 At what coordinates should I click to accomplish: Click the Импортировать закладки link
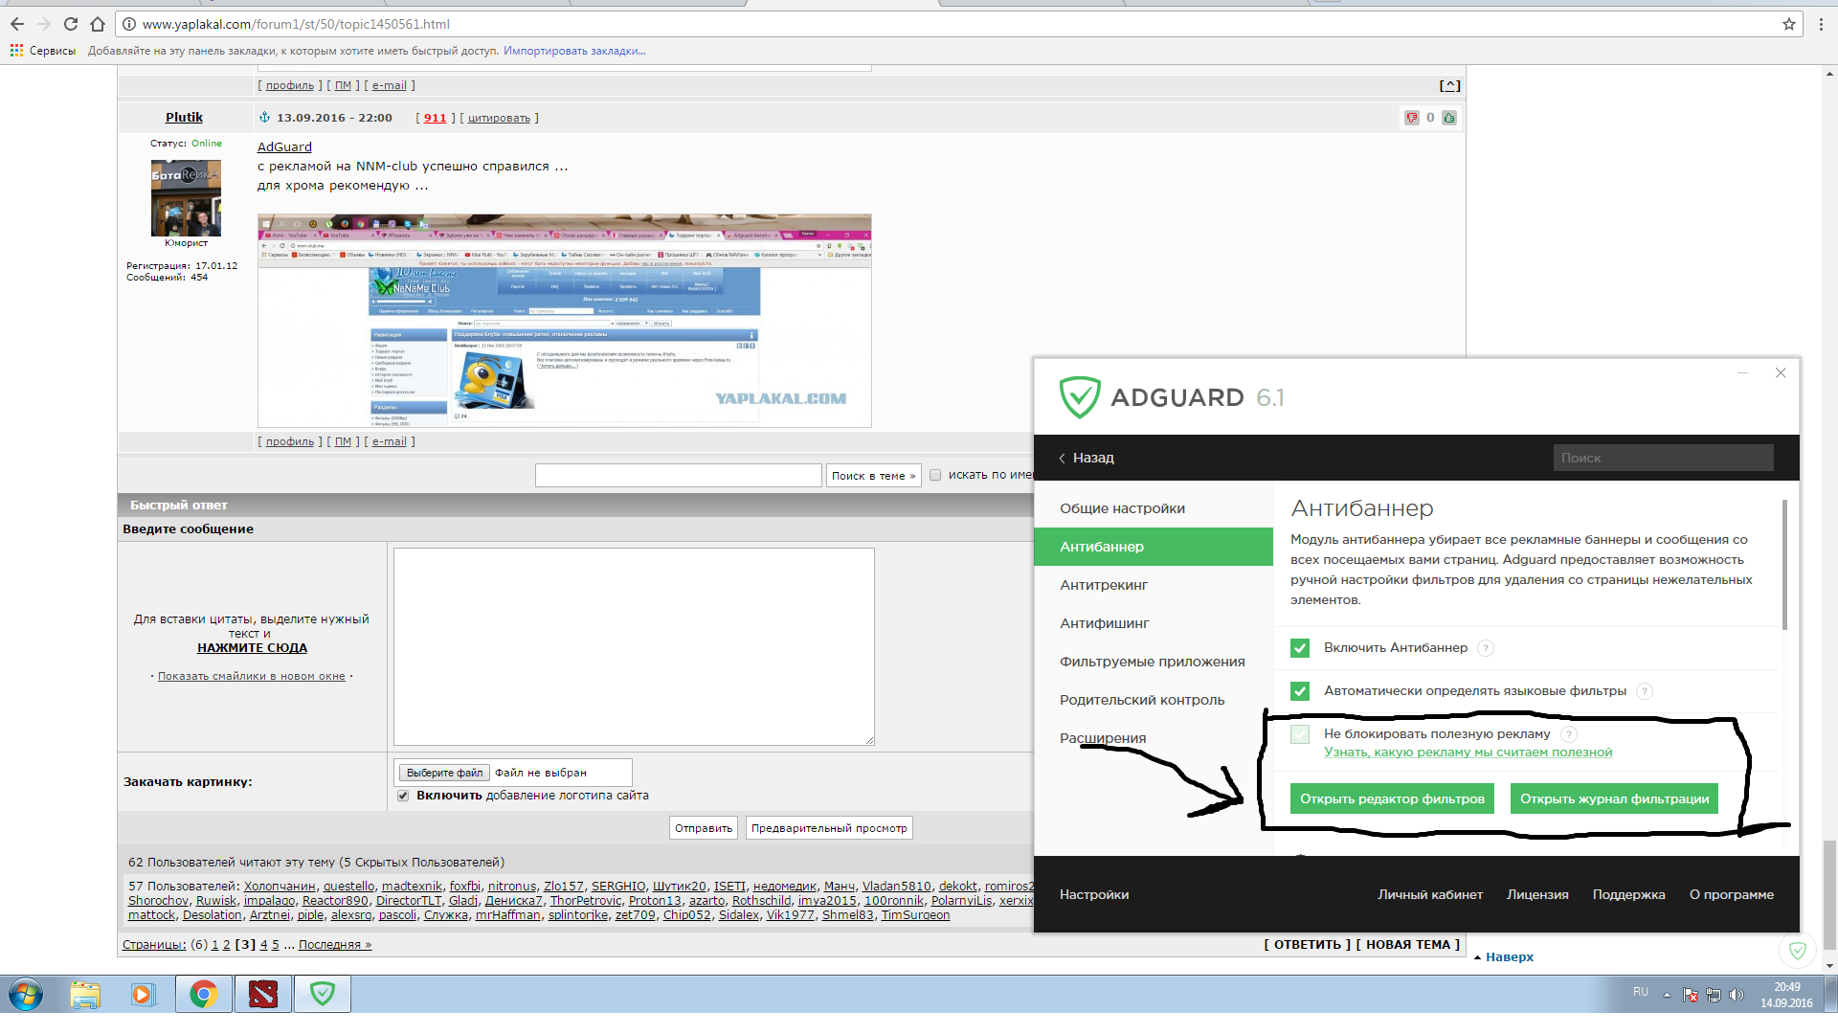click(574, 51)
